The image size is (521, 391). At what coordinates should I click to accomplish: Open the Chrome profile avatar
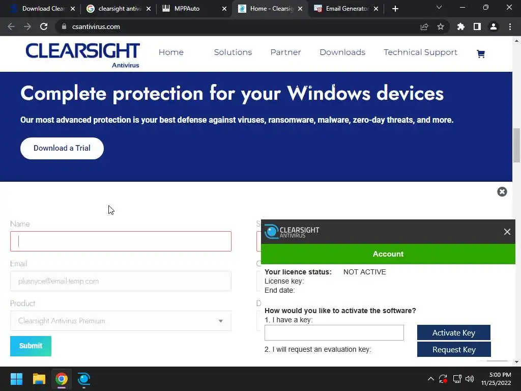[493, 26]
